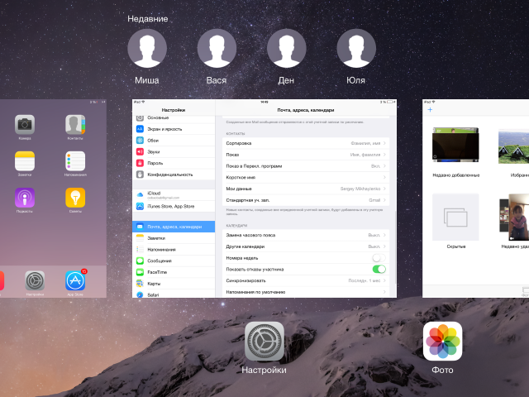Screen dimensions: 529x397
Task: Click the Последн. 1 мес value
Action: click(365, 280)
